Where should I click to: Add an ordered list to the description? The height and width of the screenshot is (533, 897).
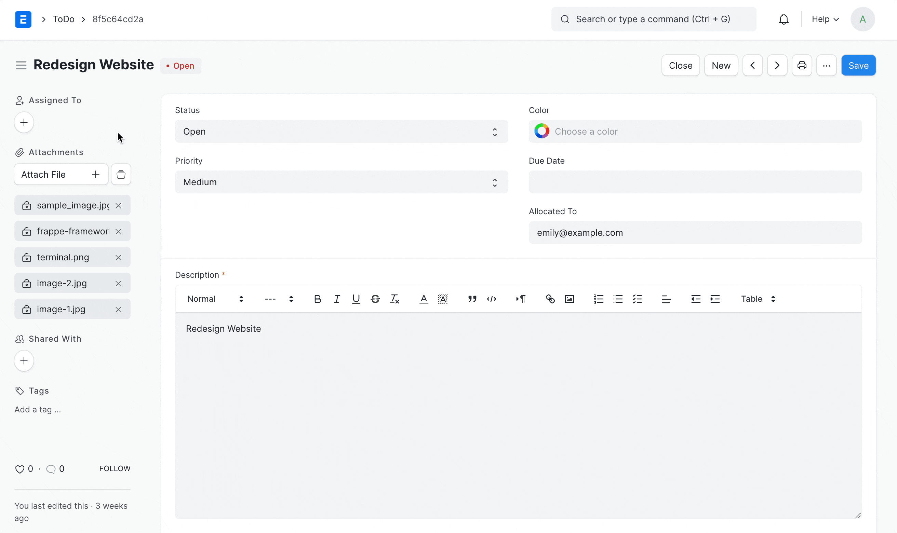pos(599,299)
